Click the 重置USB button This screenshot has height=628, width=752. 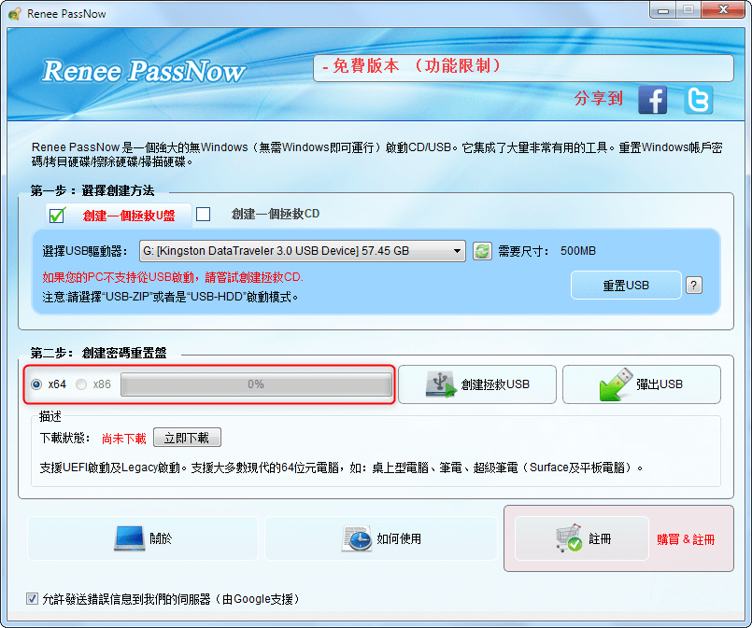[626, 286]
